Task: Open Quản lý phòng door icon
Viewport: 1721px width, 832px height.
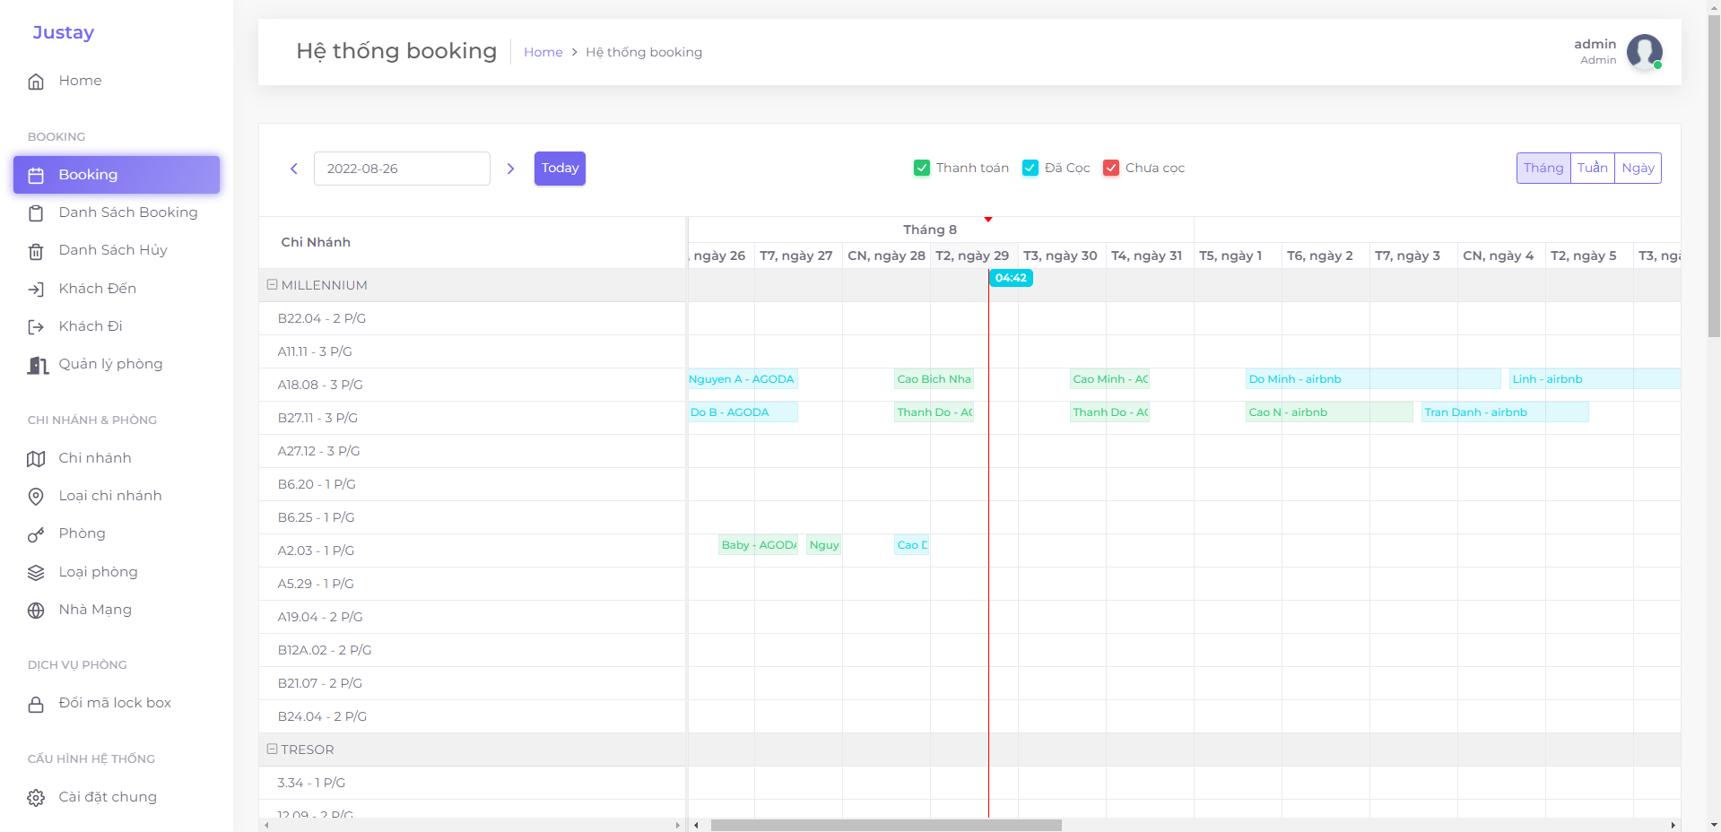Action: click(37, 365)
